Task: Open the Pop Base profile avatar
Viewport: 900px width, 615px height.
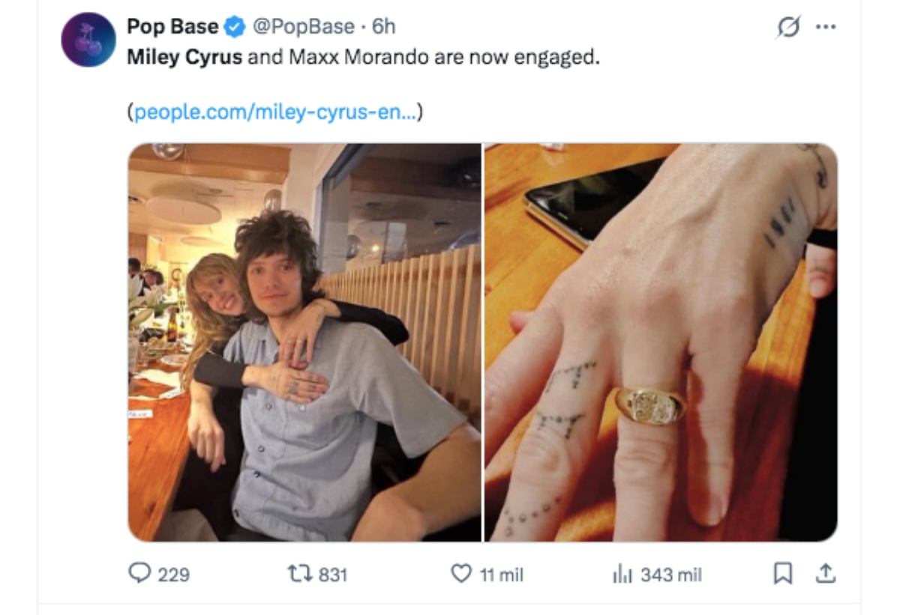Action: pyautogui.click(x=88, y=40)
